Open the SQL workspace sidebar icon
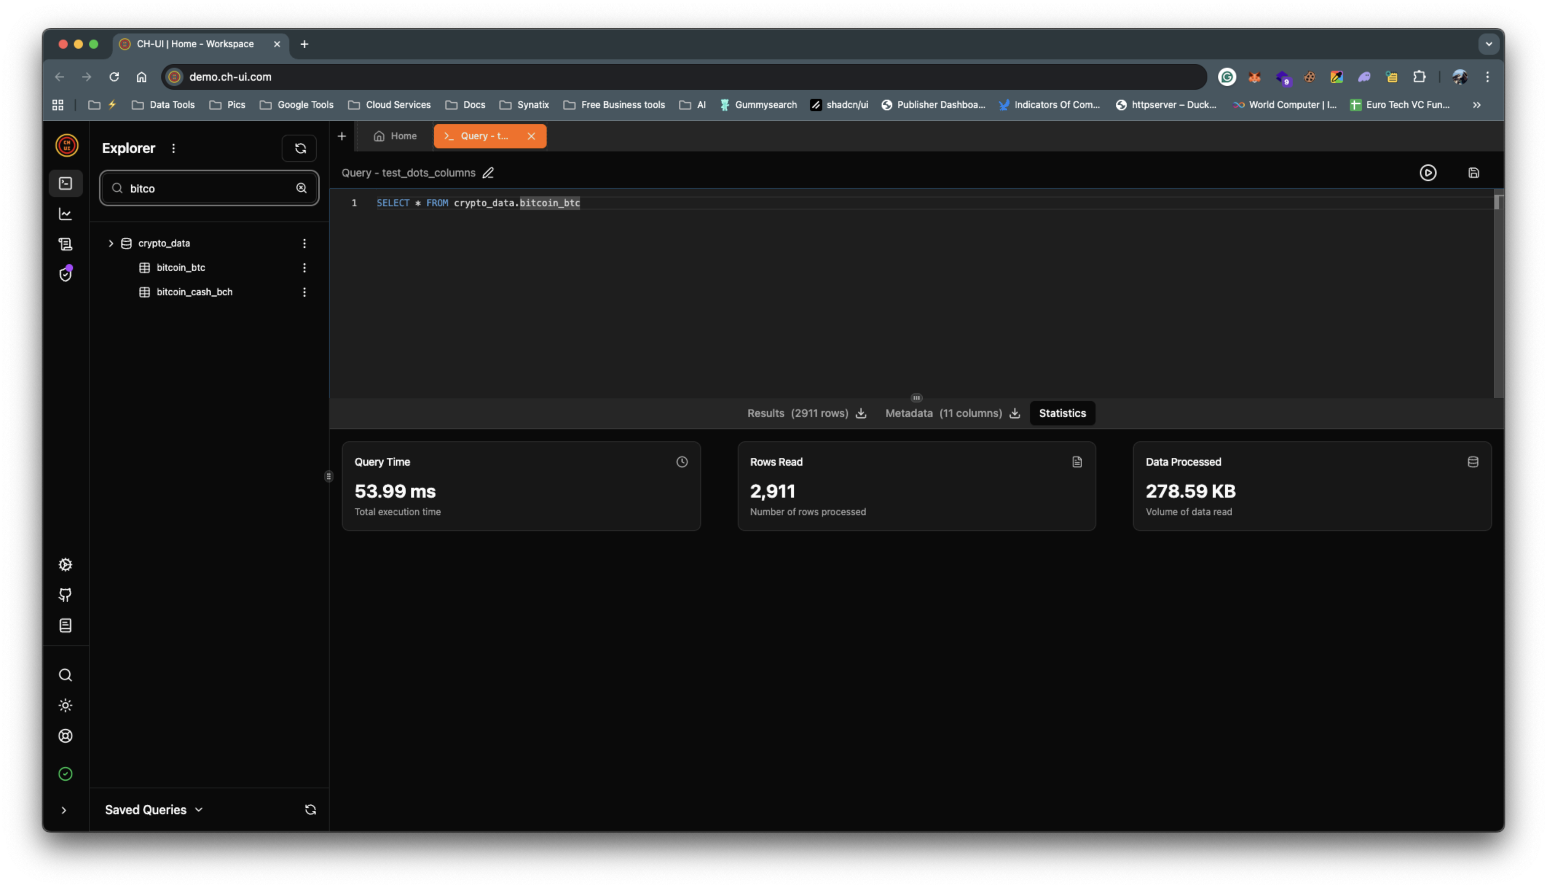This screenshot has height=888, width=1547. (65, 183)
